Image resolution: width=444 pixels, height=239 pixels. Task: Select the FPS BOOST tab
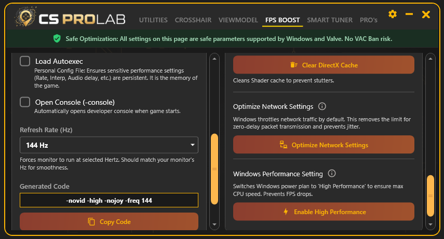pyautogui.click(x=282, y=20)
